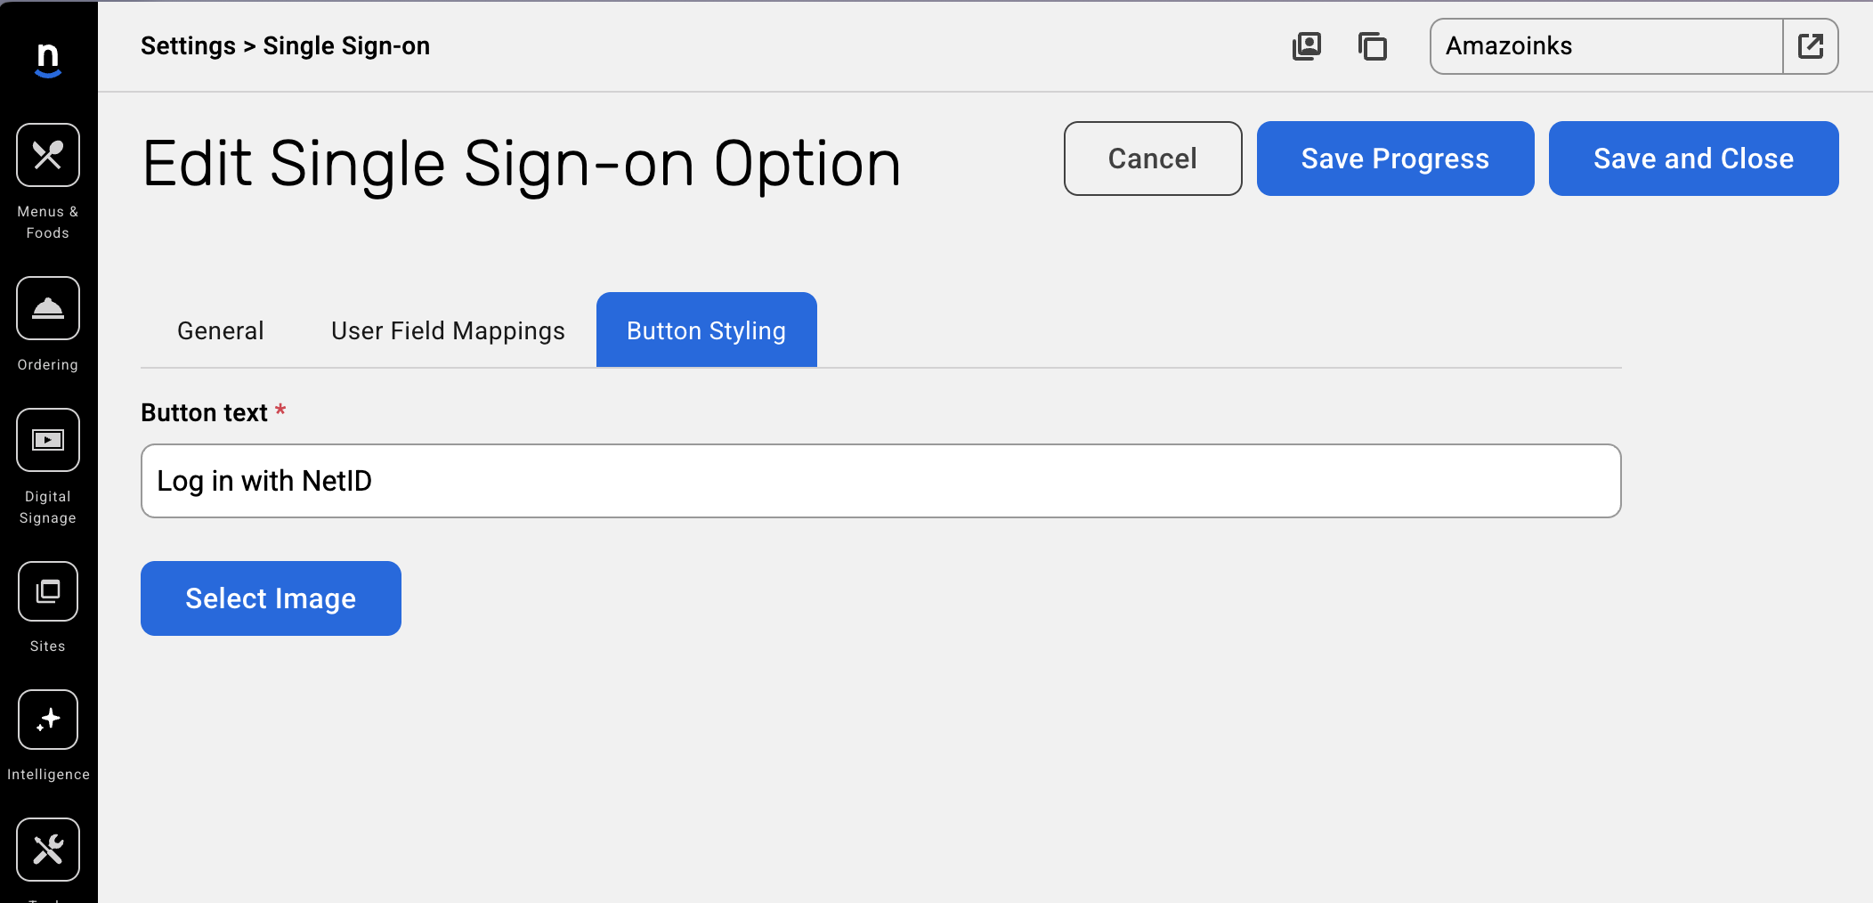Open the Tools wrench icon
This screenshot has width=1873, height=903.
(48, 850)
